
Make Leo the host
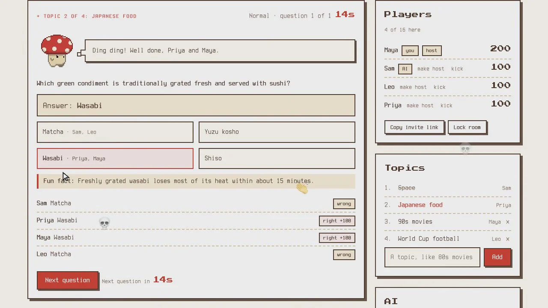click(x=413, y=87)
